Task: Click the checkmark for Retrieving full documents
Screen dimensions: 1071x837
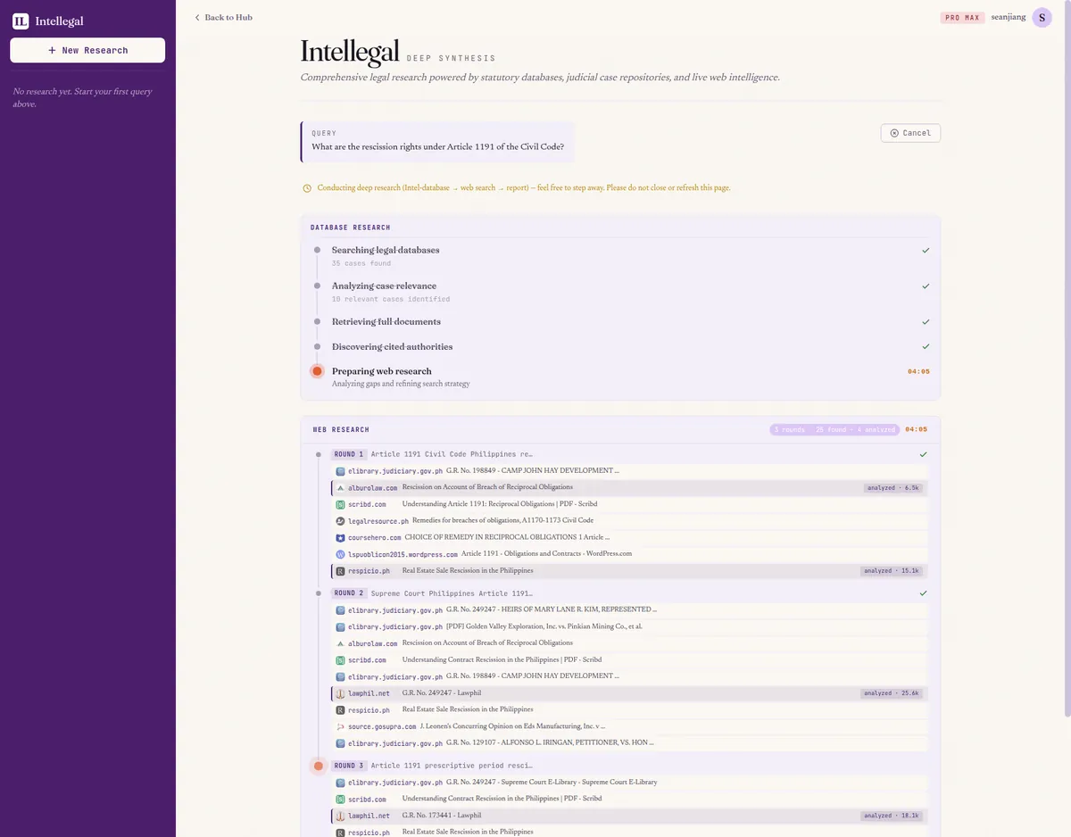Action: (x=926, y=322)
